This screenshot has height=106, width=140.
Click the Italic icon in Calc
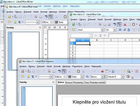pos(124,30)
